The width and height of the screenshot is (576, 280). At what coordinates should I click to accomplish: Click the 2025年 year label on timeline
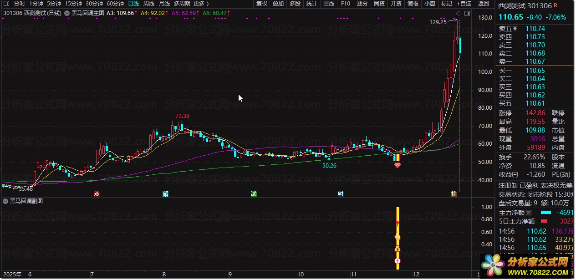click(x=12, y=275)
